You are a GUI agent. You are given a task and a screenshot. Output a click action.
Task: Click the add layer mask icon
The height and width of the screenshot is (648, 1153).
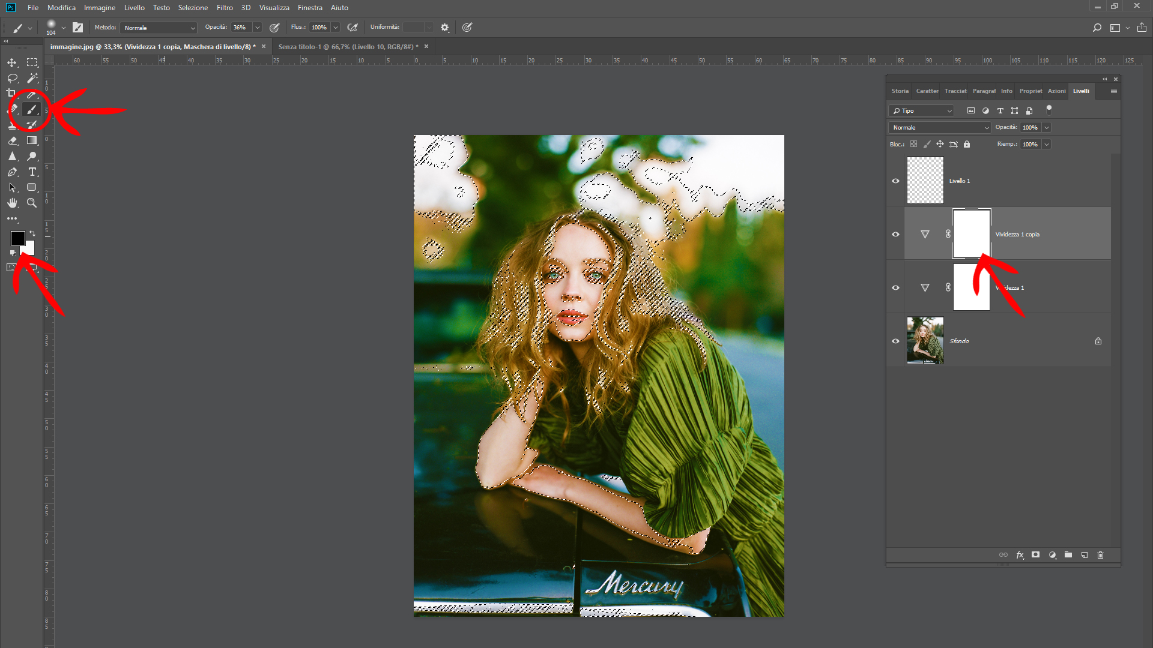(1036, 555)
